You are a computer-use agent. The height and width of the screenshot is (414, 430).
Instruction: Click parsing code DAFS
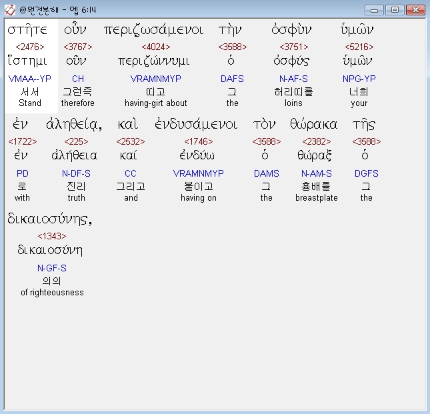[x=232, y=79]
